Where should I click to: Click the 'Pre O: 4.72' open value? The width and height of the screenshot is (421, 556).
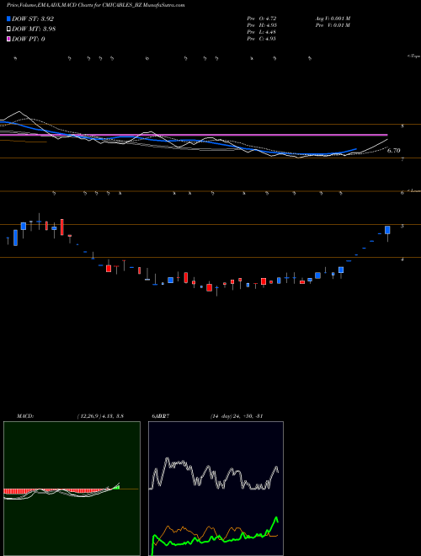[x=262, y=18]
